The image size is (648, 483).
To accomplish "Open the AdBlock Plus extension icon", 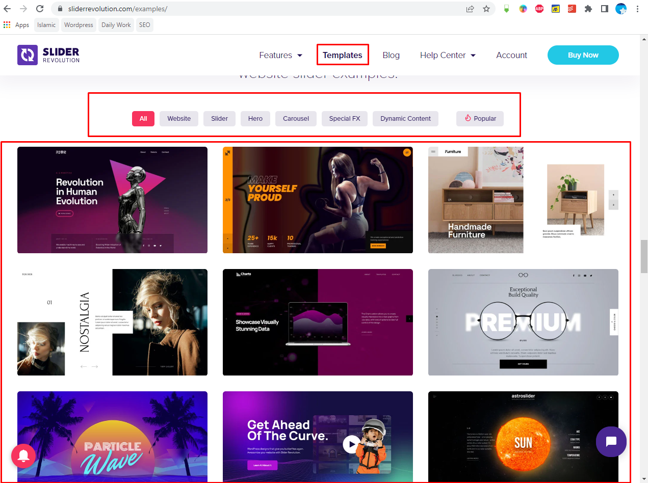I will [539, 9].
